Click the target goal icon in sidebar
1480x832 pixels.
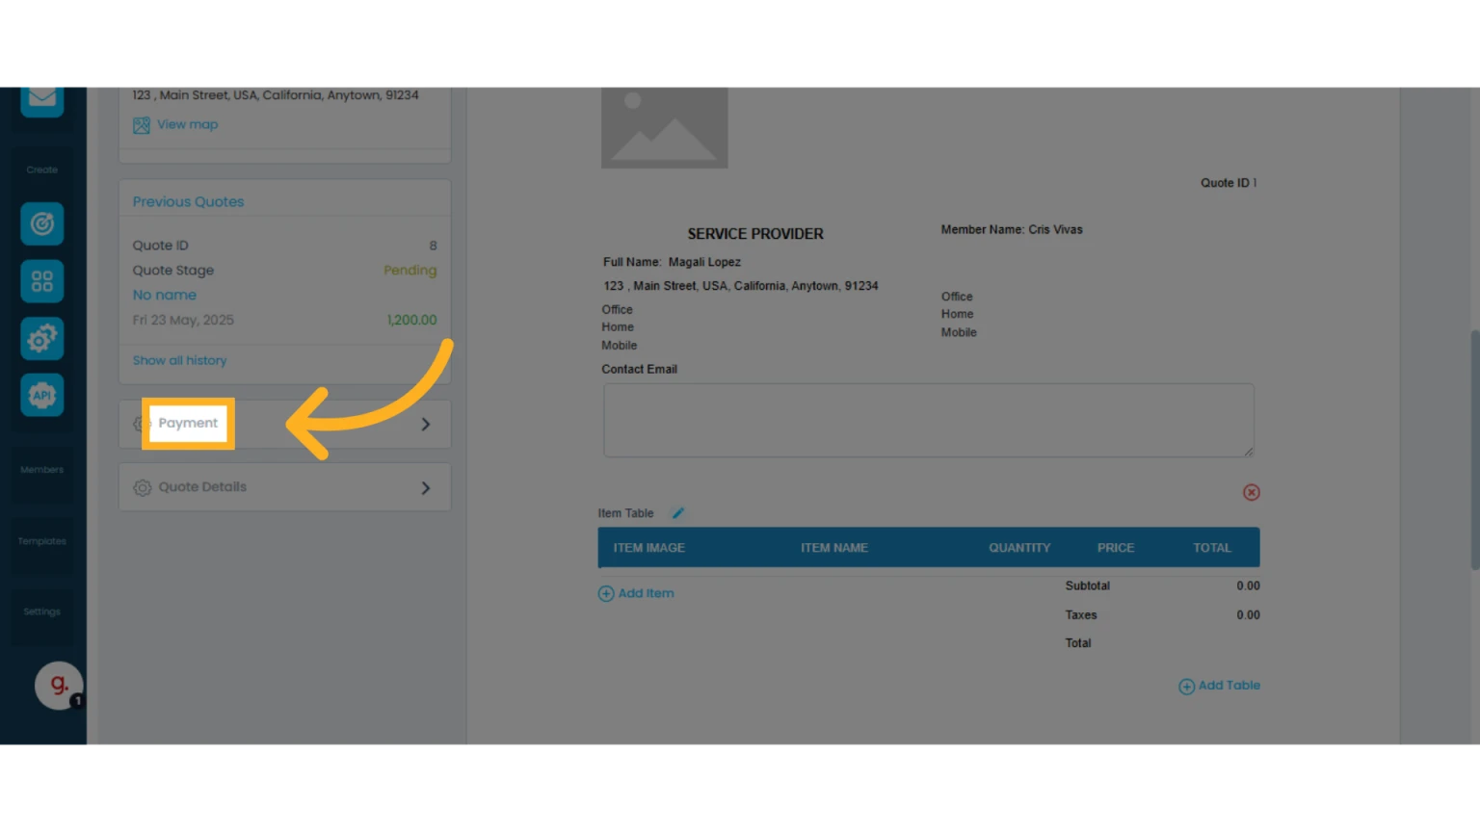point(42,224)
